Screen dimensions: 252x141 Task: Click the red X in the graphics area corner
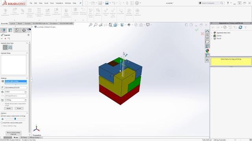pos(202,33)
